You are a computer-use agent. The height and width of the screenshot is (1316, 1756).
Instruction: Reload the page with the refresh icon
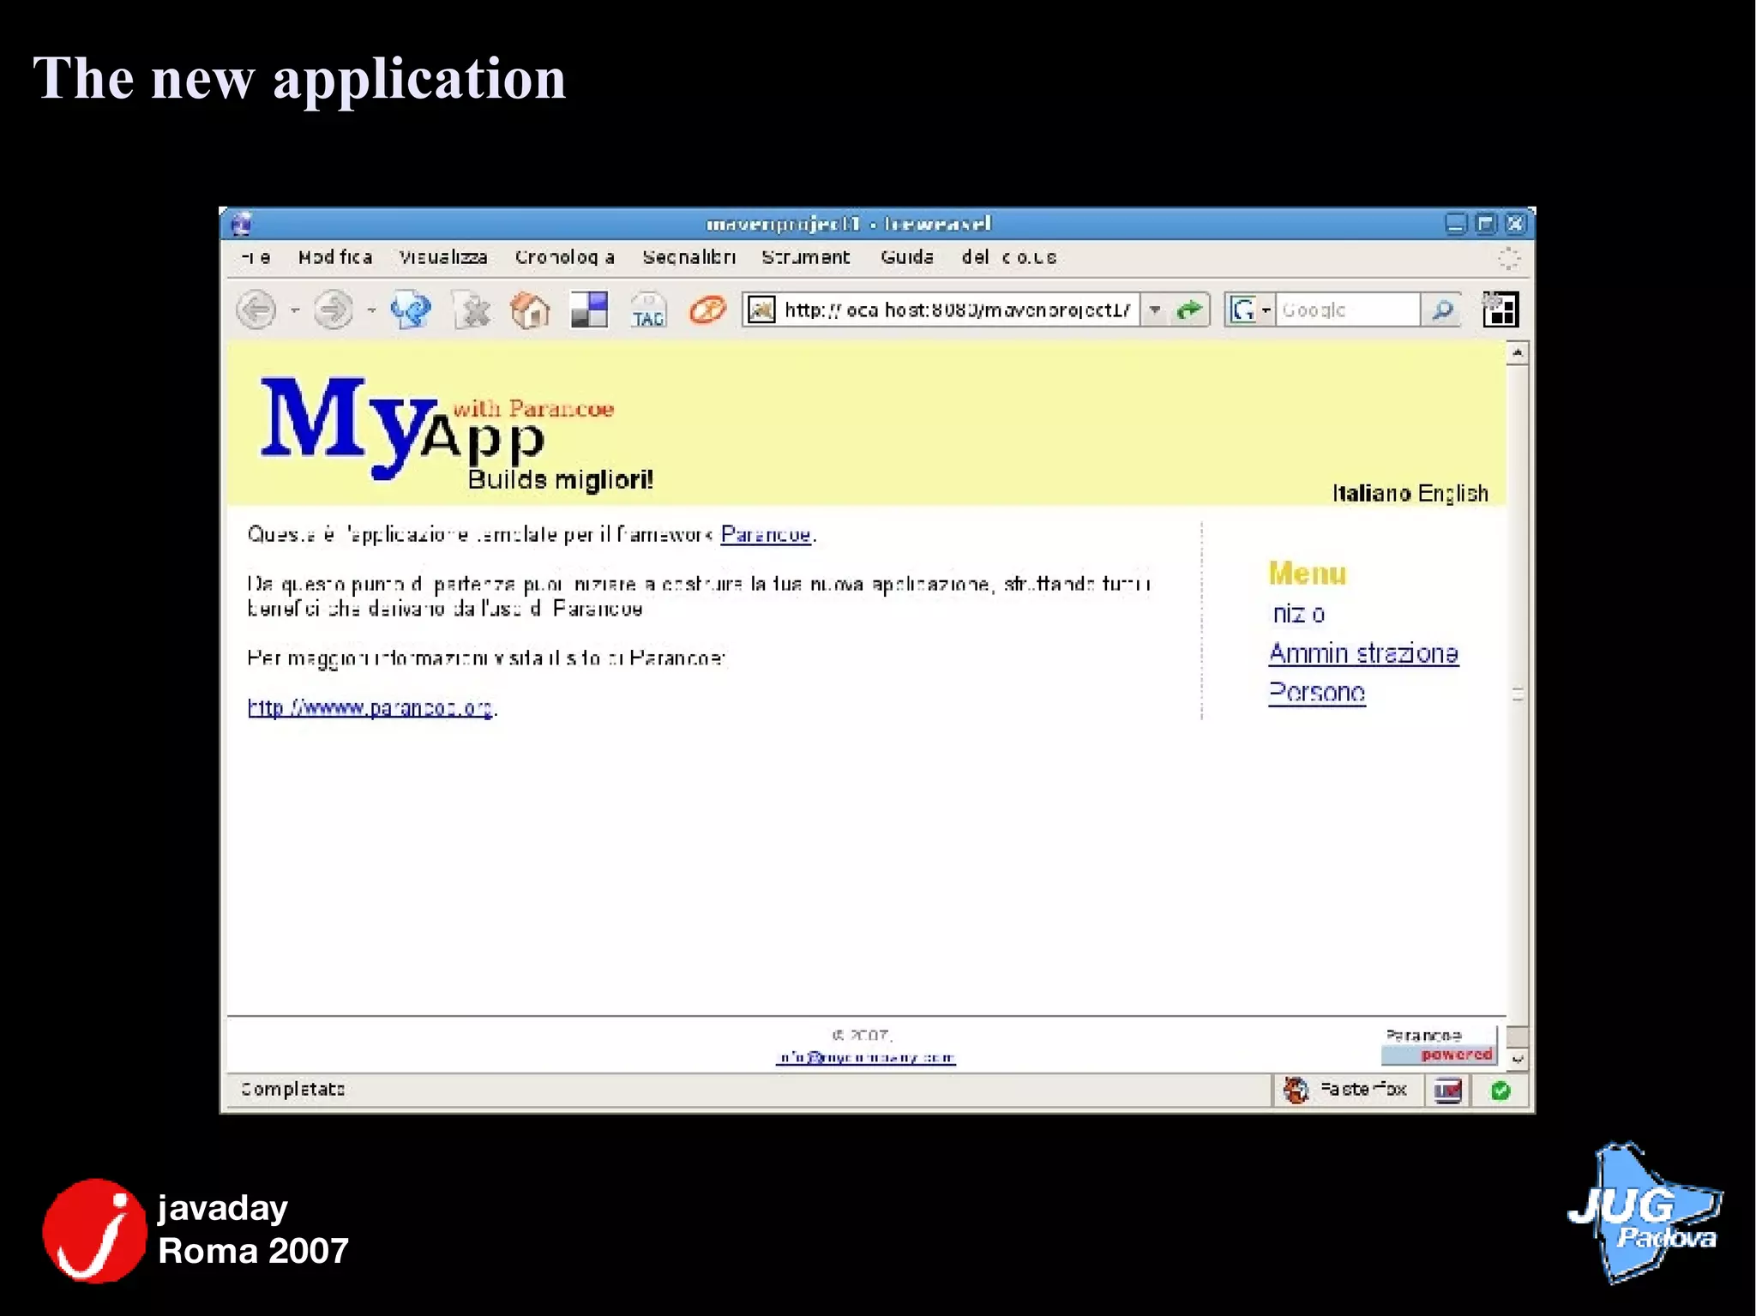pos(411,309)
